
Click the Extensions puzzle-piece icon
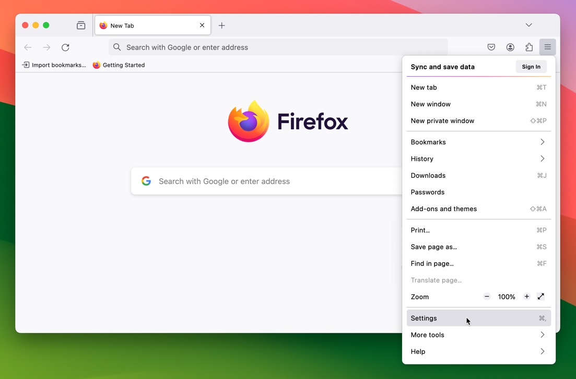click(528, 47)
